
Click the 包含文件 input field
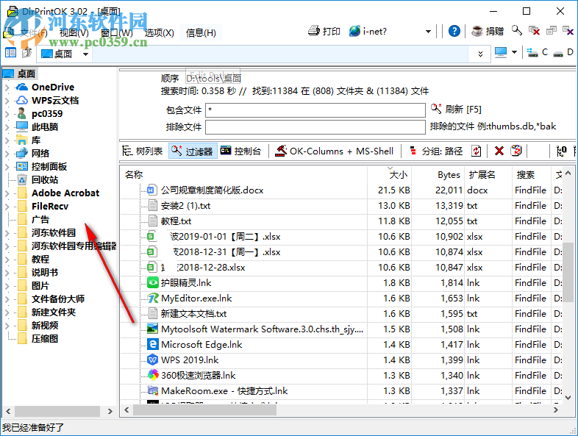(315, 110)
